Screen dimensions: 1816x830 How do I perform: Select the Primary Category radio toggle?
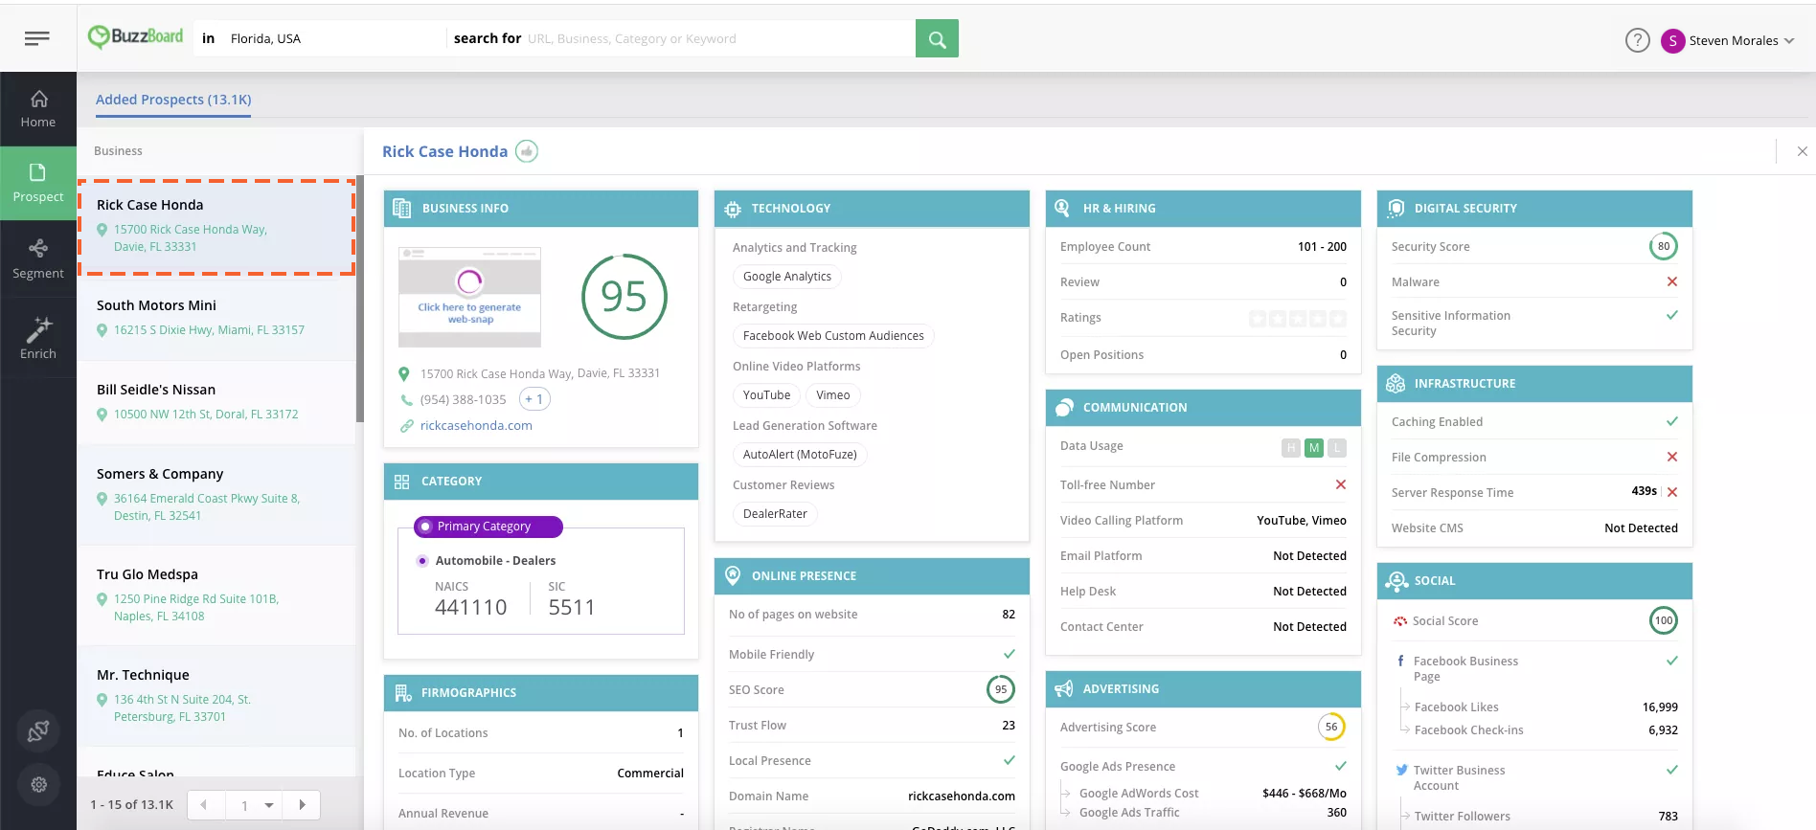[425, 527]
